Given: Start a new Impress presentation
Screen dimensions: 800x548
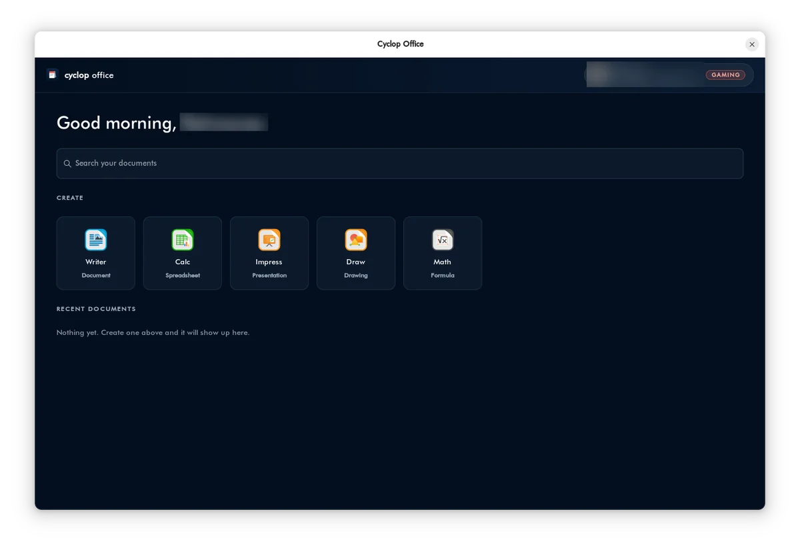Looking at the screenshot, I should (269, 253).
